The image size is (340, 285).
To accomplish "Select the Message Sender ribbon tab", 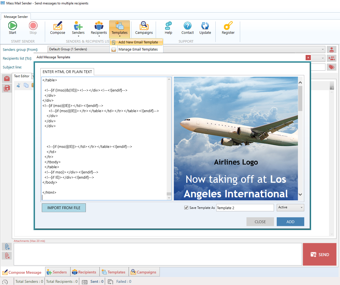I will [16, 16].
